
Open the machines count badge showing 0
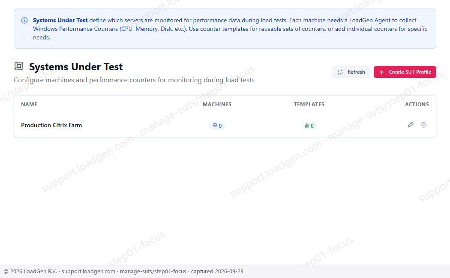(x=217, y=126)
